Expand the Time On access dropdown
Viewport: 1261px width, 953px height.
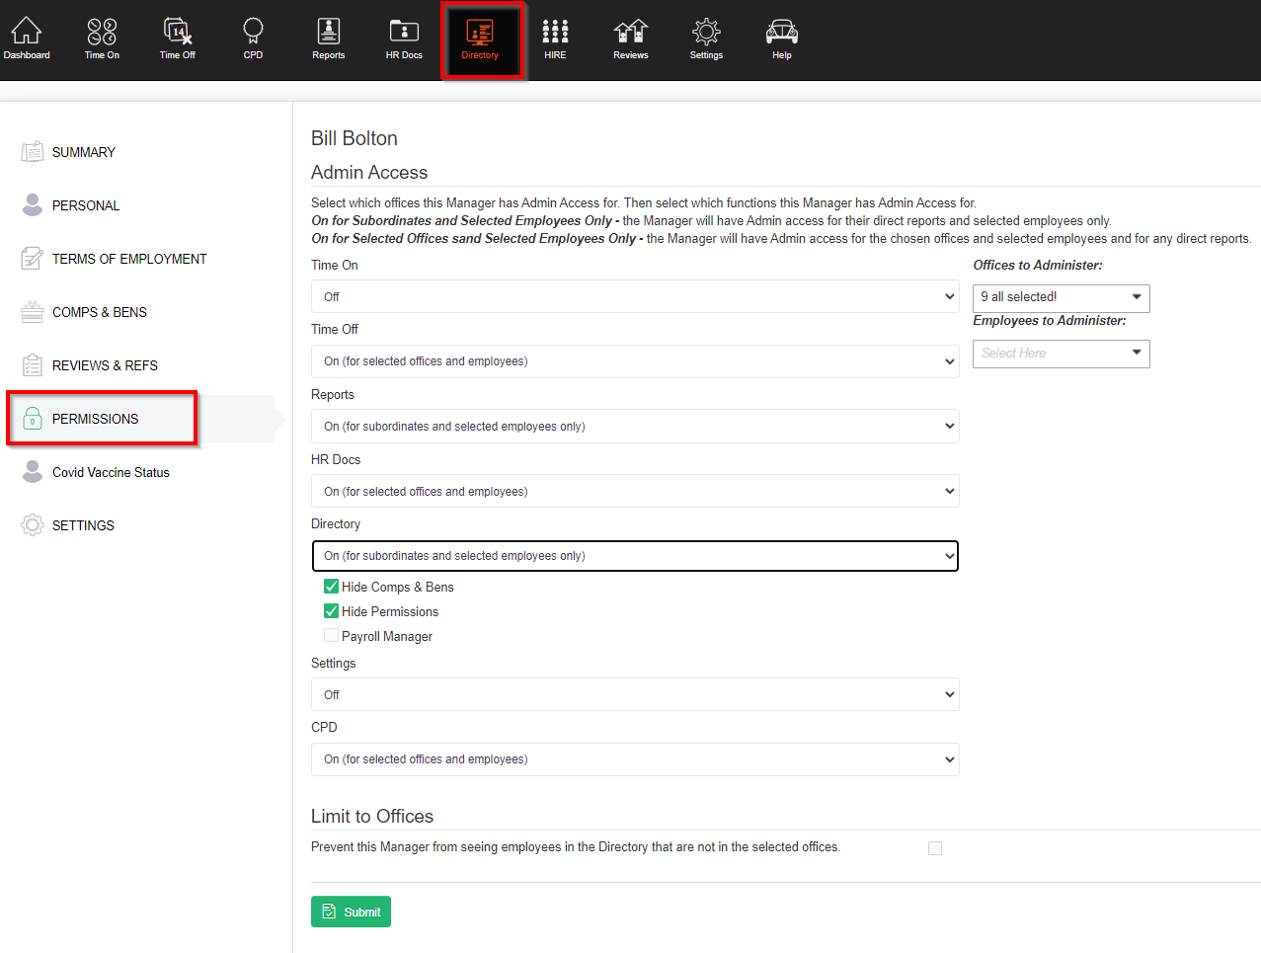[634, 296]
